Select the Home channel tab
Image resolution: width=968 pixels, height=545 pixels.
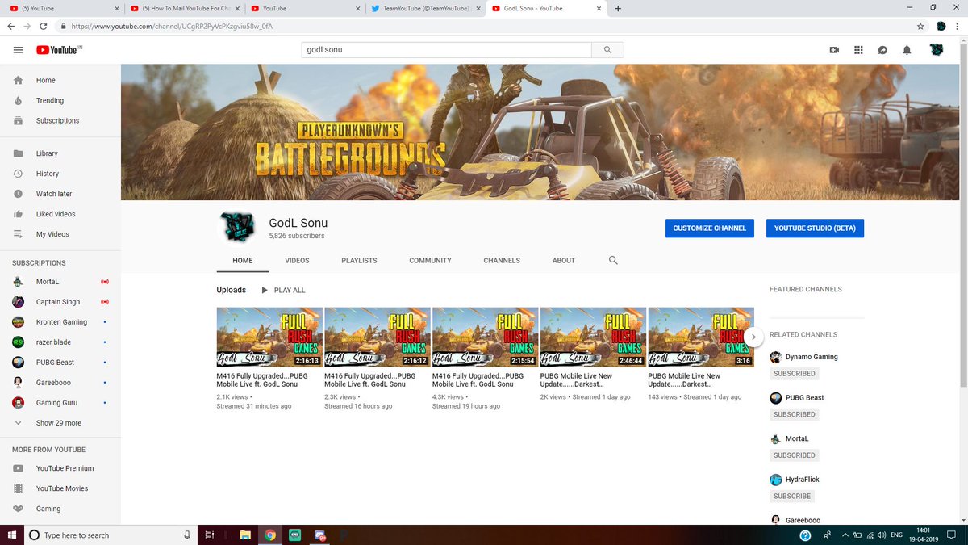(x=243, y=261)
